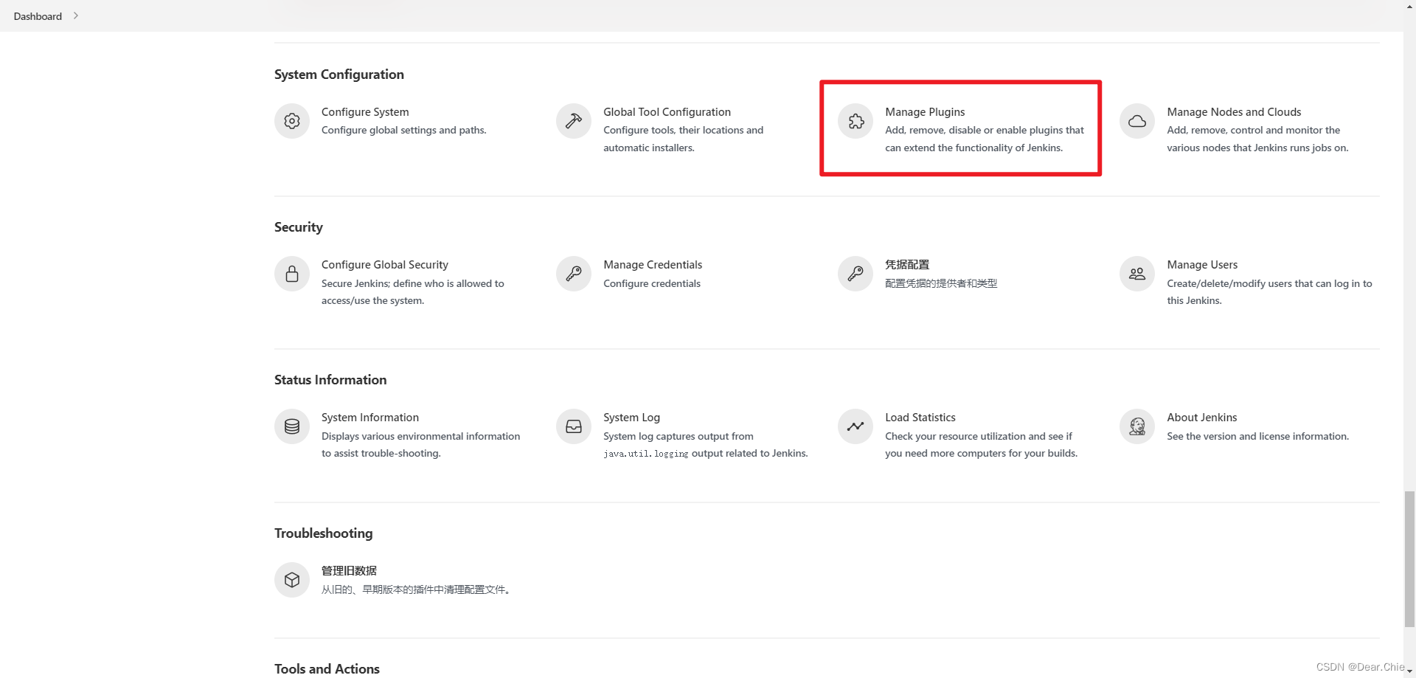Click the 凭据配置 key icon
Image resolution: width=1416 pixels, height=678 pixels.
(855, 274)
